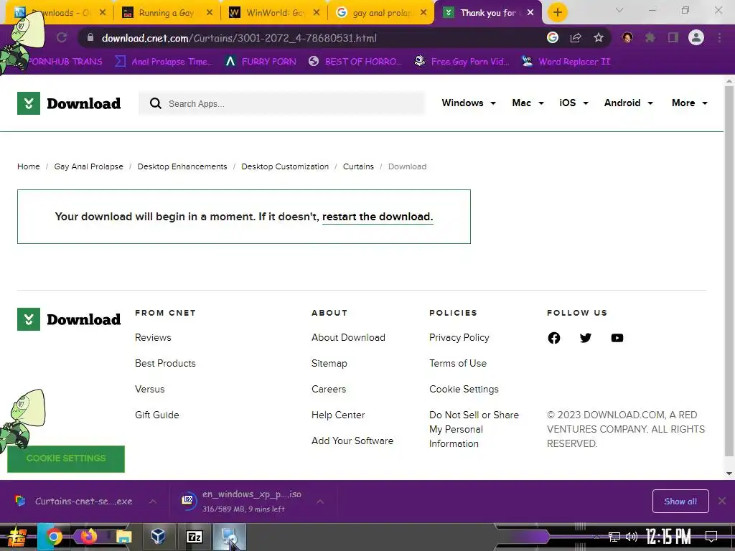Click the volume icon in system tray
Image resolution: width=735 pixels, height=551 pixels.
632,537
